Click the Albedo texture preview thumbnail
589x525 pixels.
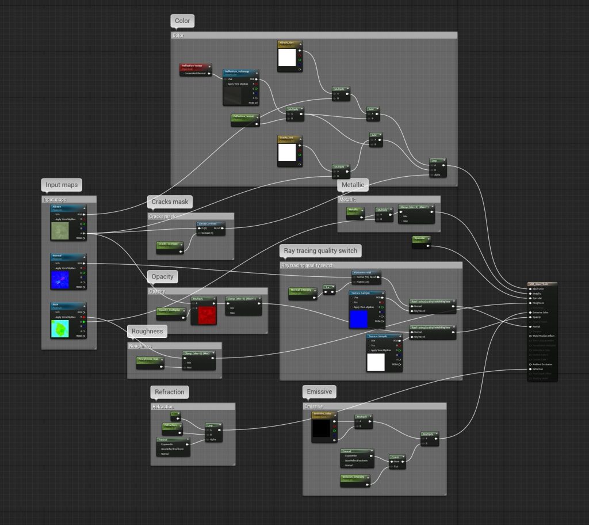click(x=60, y=231)
